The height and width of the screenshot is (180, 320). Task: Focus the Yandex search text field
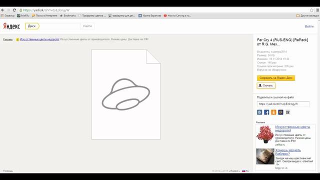point(59,26)
